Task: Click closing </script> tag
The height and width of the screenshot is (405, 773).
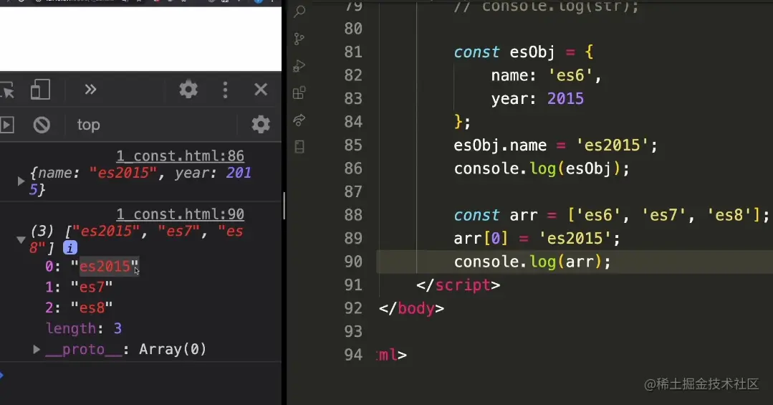Action: (x=458, y=285)
